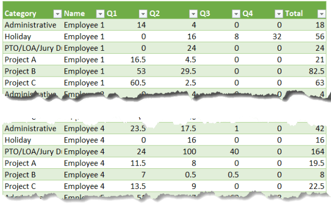Select Total value 164 for Employee 4
The image size is (331, 204).
[x=318, y=152]
